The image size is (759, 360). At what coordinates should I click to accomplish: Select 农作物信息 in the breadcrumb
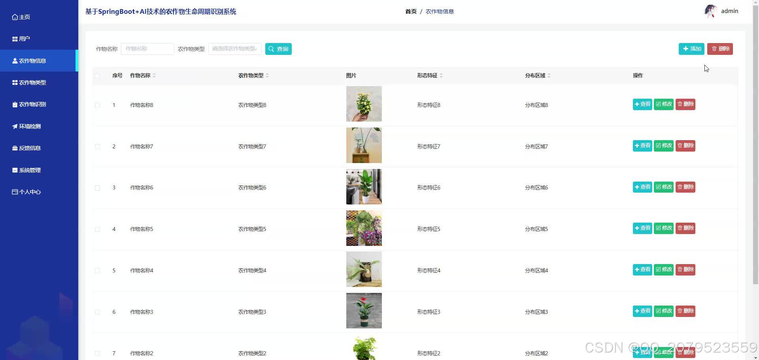click(x=440, y=11)
